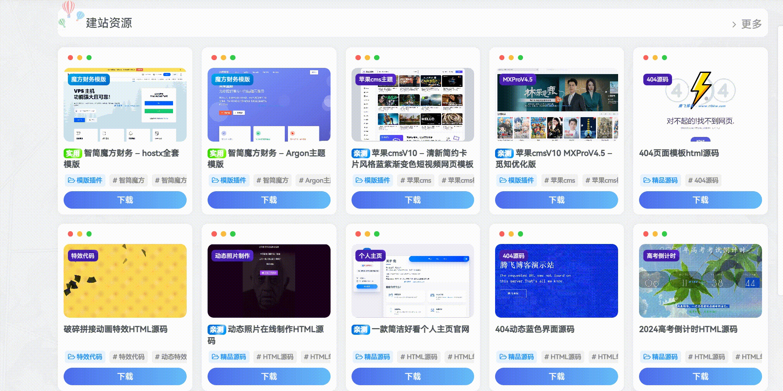Click the red dot on the 2024高考倒计时 card header
This screenshot has height=391, width=783.
tap(645, 234)
